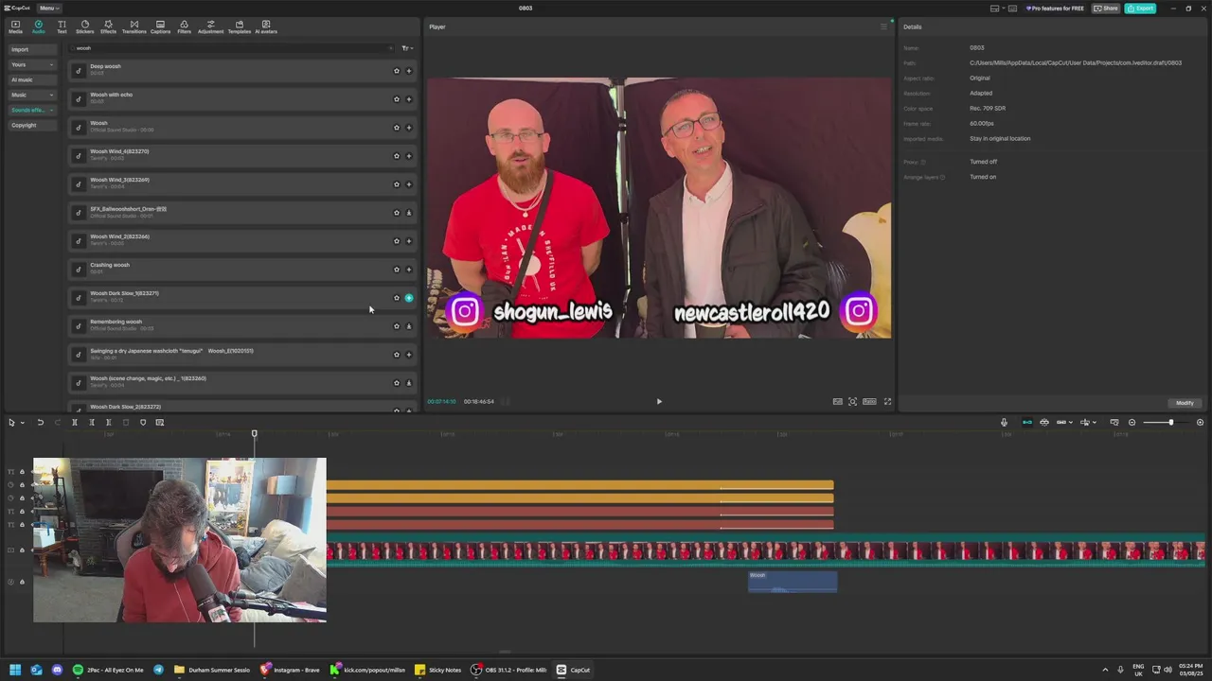Select Import in the sidebar
1212x681 pixels.
click(32, 49)
